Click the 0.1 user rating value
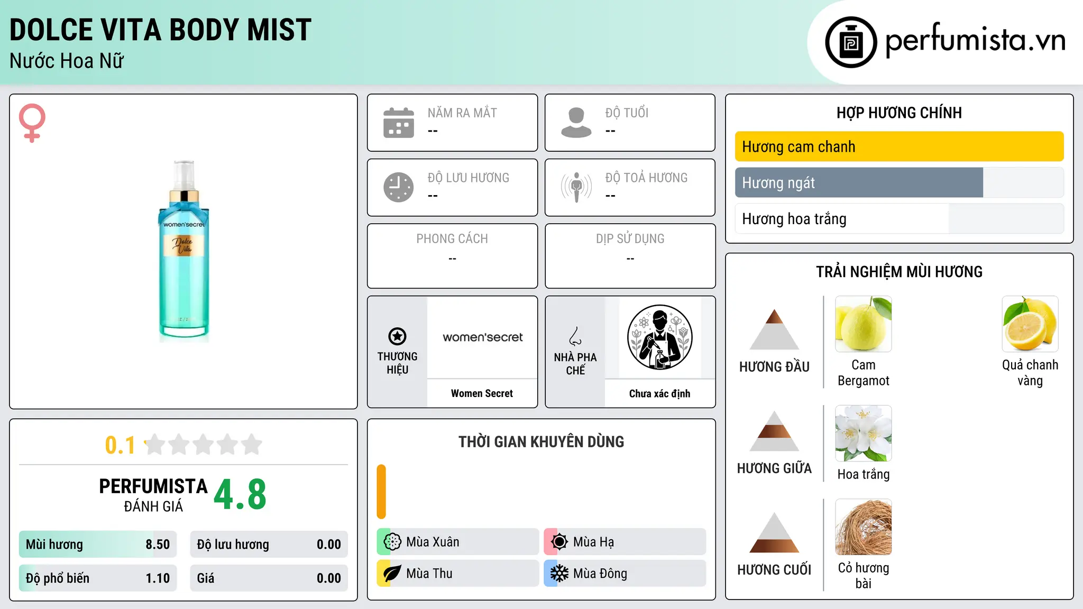This screenshot has width=1083, height=609. click(120, 445)
